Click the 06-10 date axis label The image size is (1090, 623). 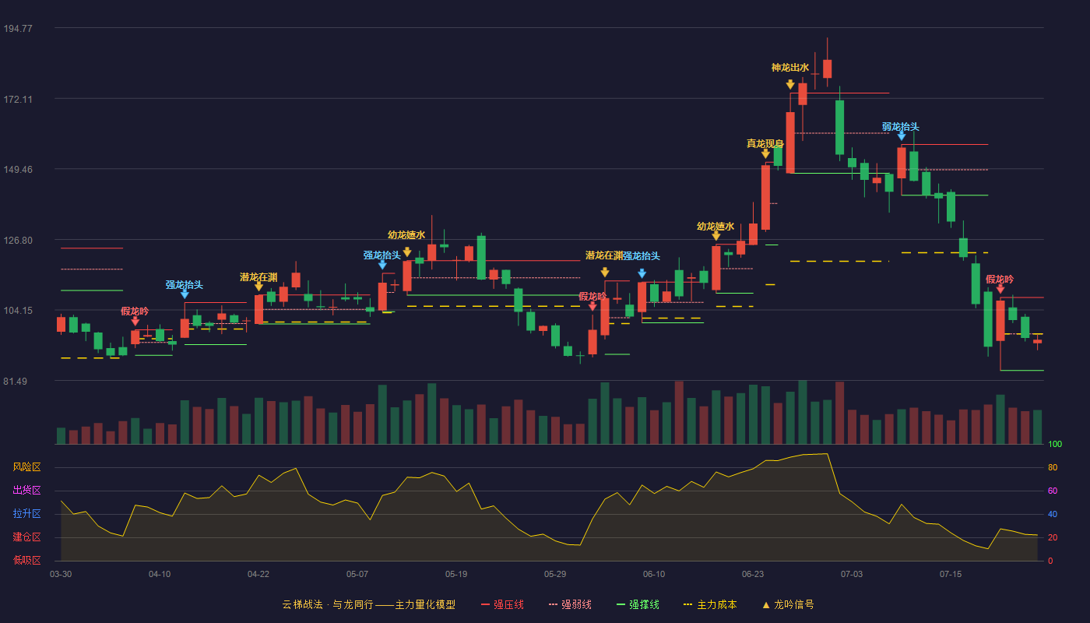[654, 574]
